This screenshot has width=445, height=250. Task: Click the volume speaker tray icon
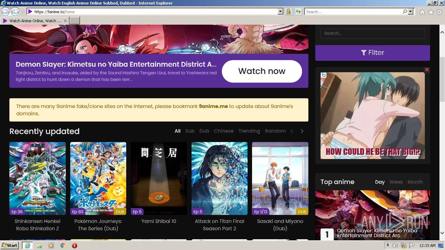coord(395,245)
